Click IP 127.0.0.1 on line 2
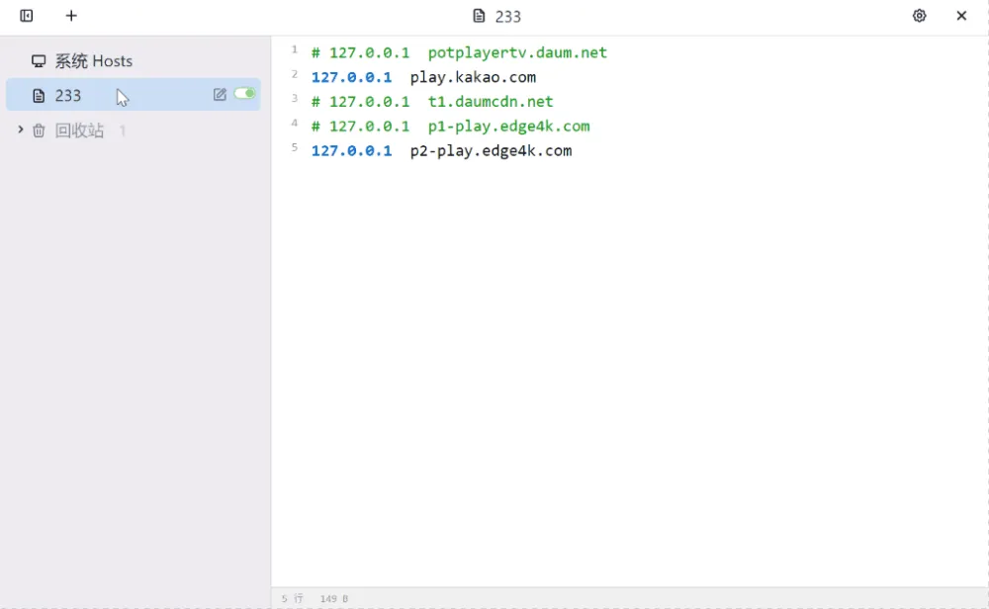Viewport: 989px width, 609px height. point(351,77)
